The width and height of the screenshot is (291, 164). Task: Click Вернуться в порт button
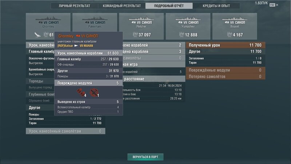point(145,157)
